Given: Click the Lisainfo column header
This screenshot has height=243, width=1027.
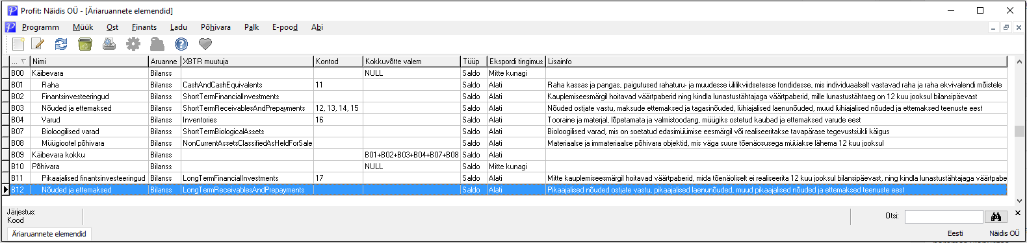Looking at the screenshot, I should pyautogui.click(x=776, y=62).
